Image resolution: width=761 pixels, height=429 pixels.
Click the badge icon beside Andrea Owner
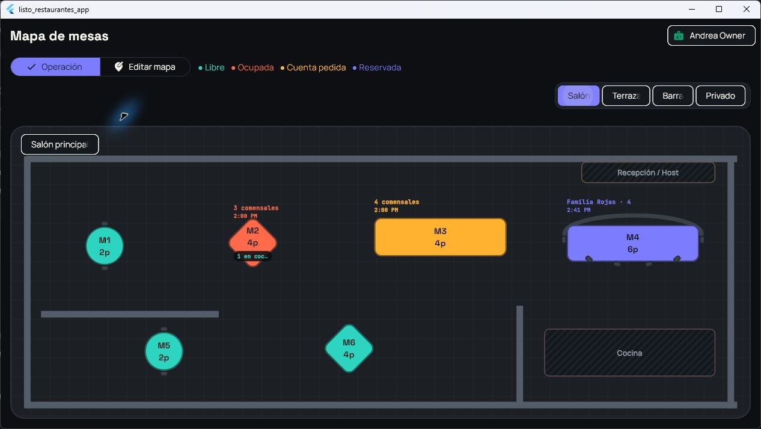pos(679,35)
